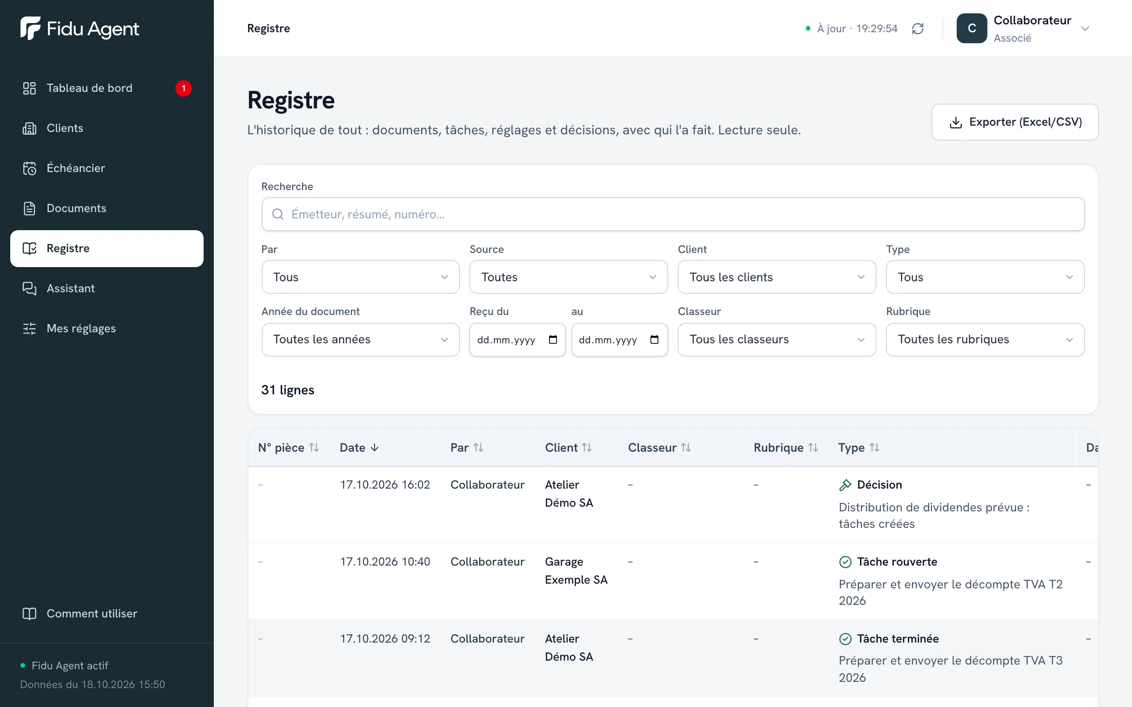Image resolution: width=1132 pixels, height=707 pixels.
Task: Sort by the Rubrique column header
Action: (786, 448)
